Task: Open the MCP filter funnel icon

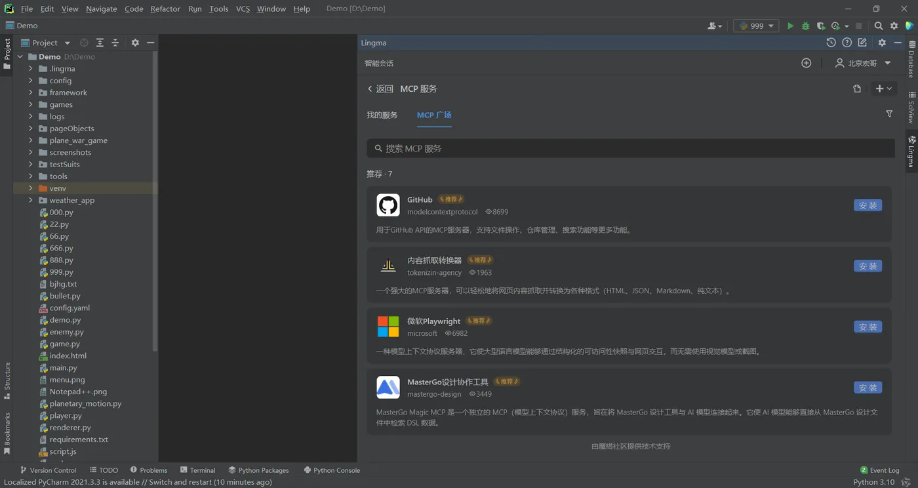Action: coord(889,114)
